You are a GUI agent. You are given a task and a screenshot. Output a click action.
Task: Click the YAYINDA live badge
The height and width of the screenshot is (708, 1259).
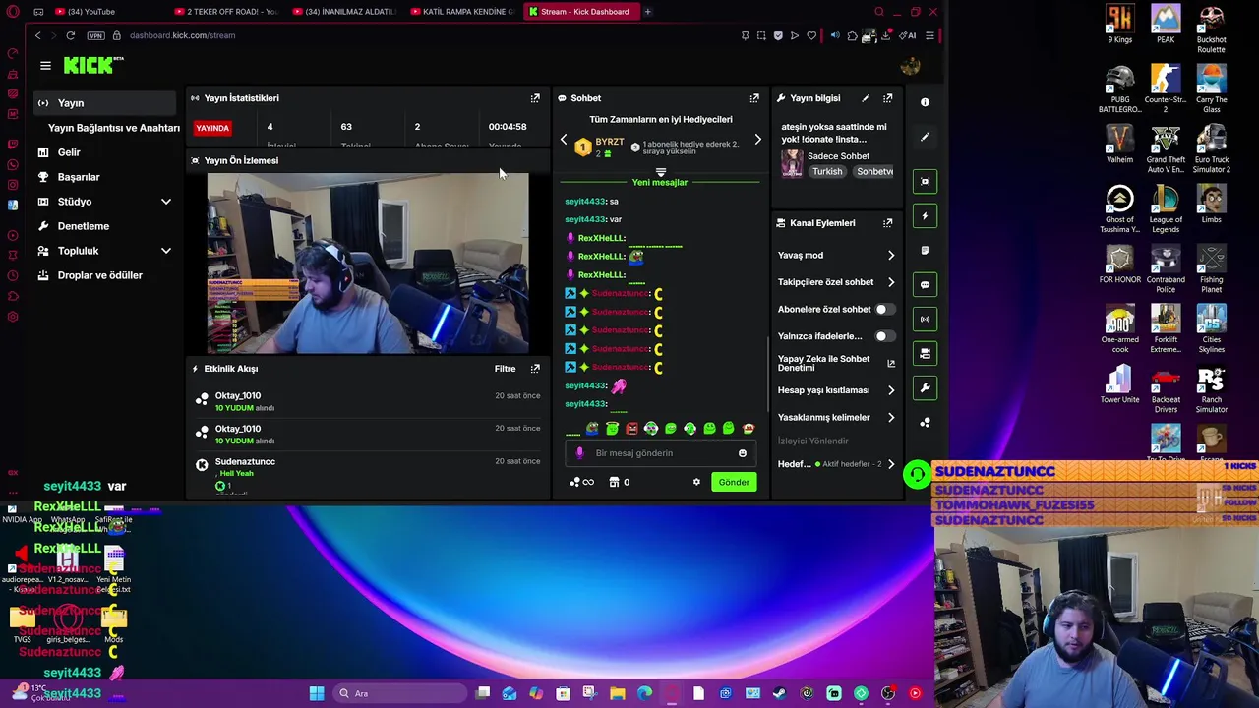[x=212, y=128]
